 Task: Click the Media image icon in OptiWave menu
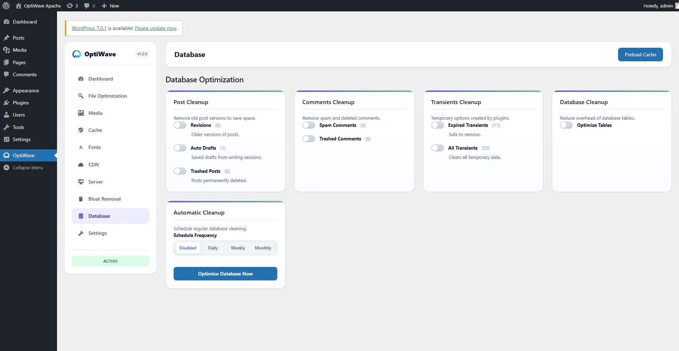pyautogui.click(x=81, y=113)
